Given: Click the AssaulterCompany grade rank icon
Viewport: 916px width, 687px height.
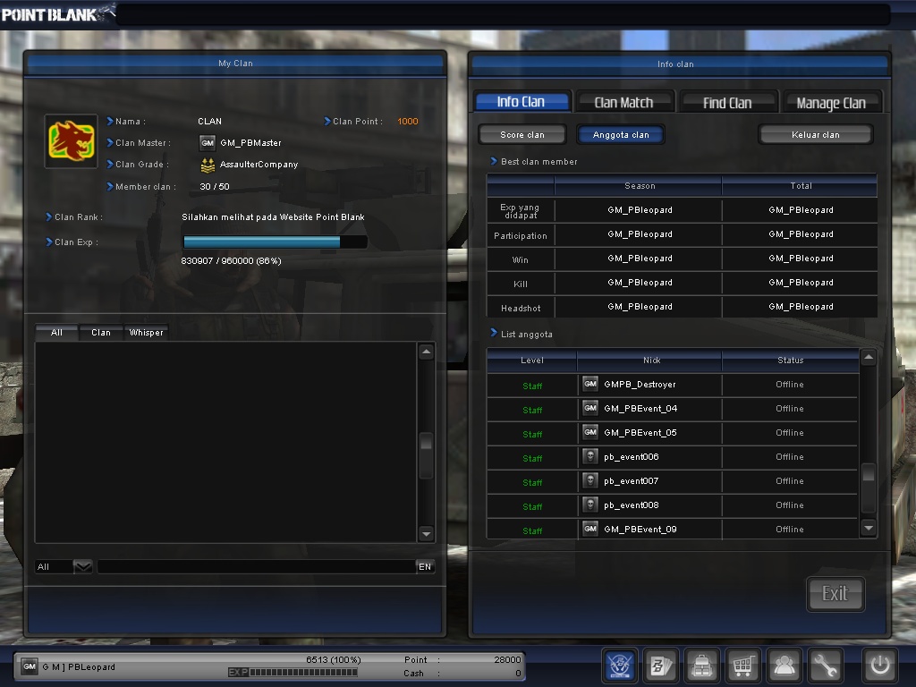Looking at the screenshot, I should click(208, 165).
